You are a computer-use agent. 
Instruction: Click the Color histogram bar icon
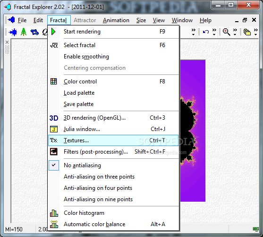pyautogui.click(x=54, y=213)
